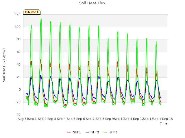Image resolution: width=185 pixels, height=138 pixels.
Task: Click the Soil Heat Flux (W/m2) axis label
Action: (4, 65)
